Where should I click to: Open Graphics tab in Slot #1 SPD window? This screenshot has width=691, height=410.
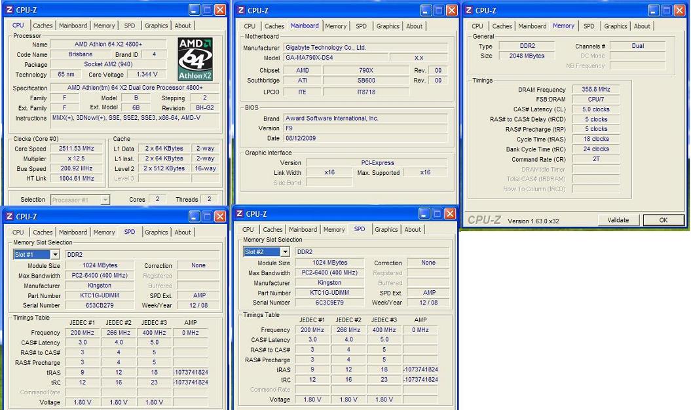click(157, 232)
